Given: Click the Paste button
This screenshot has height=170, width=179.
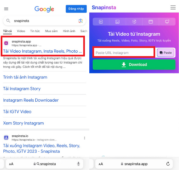Looking at the screenshot, I should pyautogui.click(x=165, y=53).
